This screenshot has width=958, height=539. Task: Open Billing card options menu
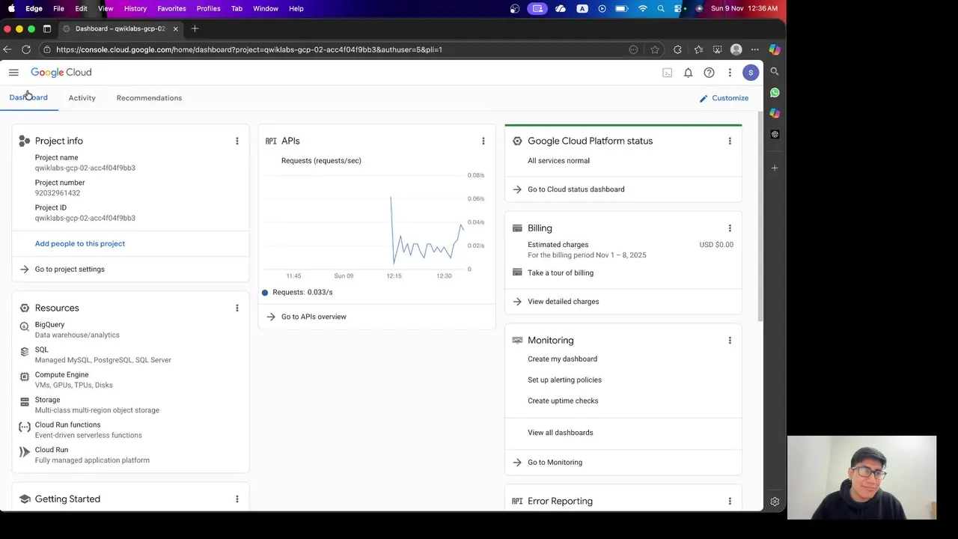[x=730, y=228]
